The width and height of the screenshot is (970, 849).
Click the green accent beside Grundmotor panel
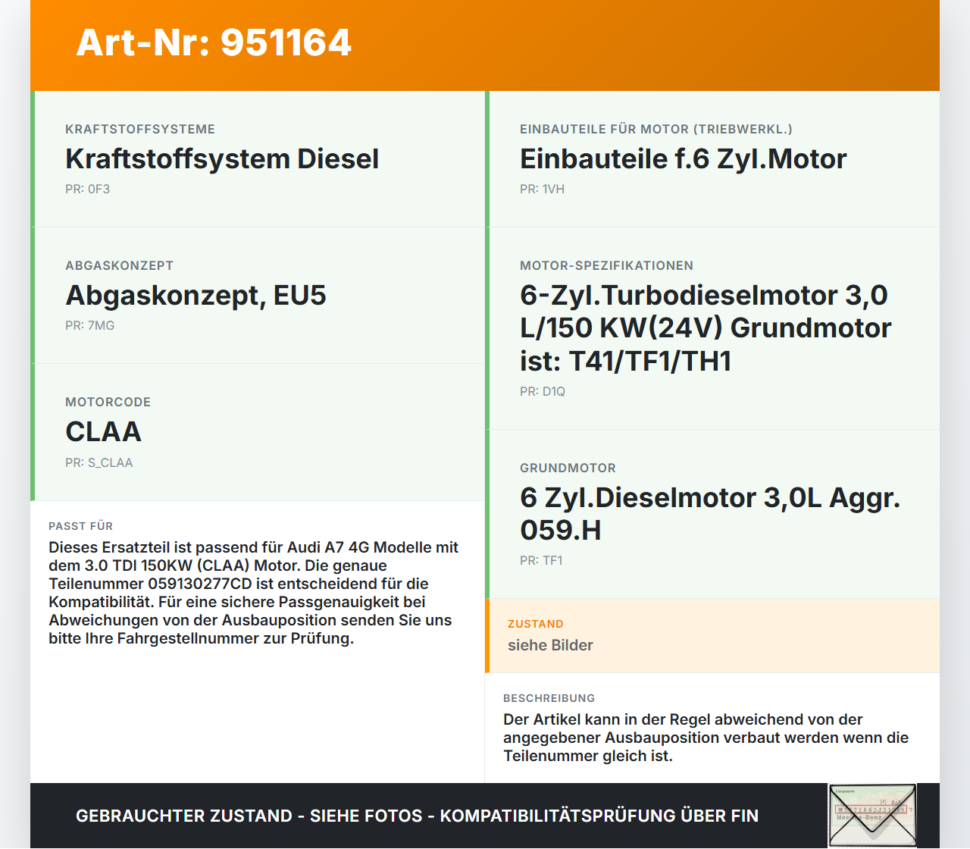[x=487, y=515]
